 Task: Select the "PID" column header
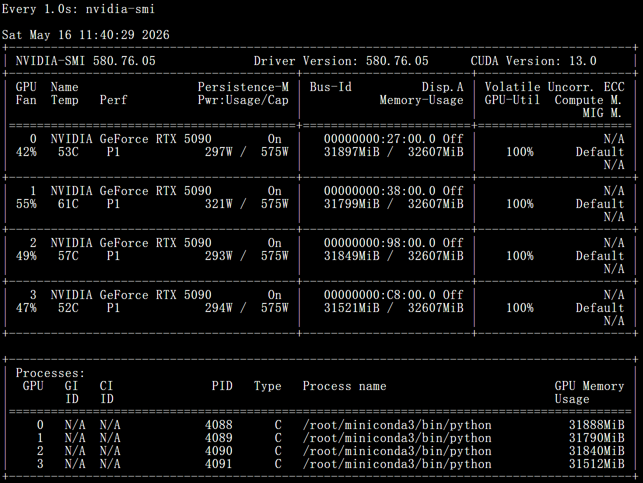(x=222, y=386)
